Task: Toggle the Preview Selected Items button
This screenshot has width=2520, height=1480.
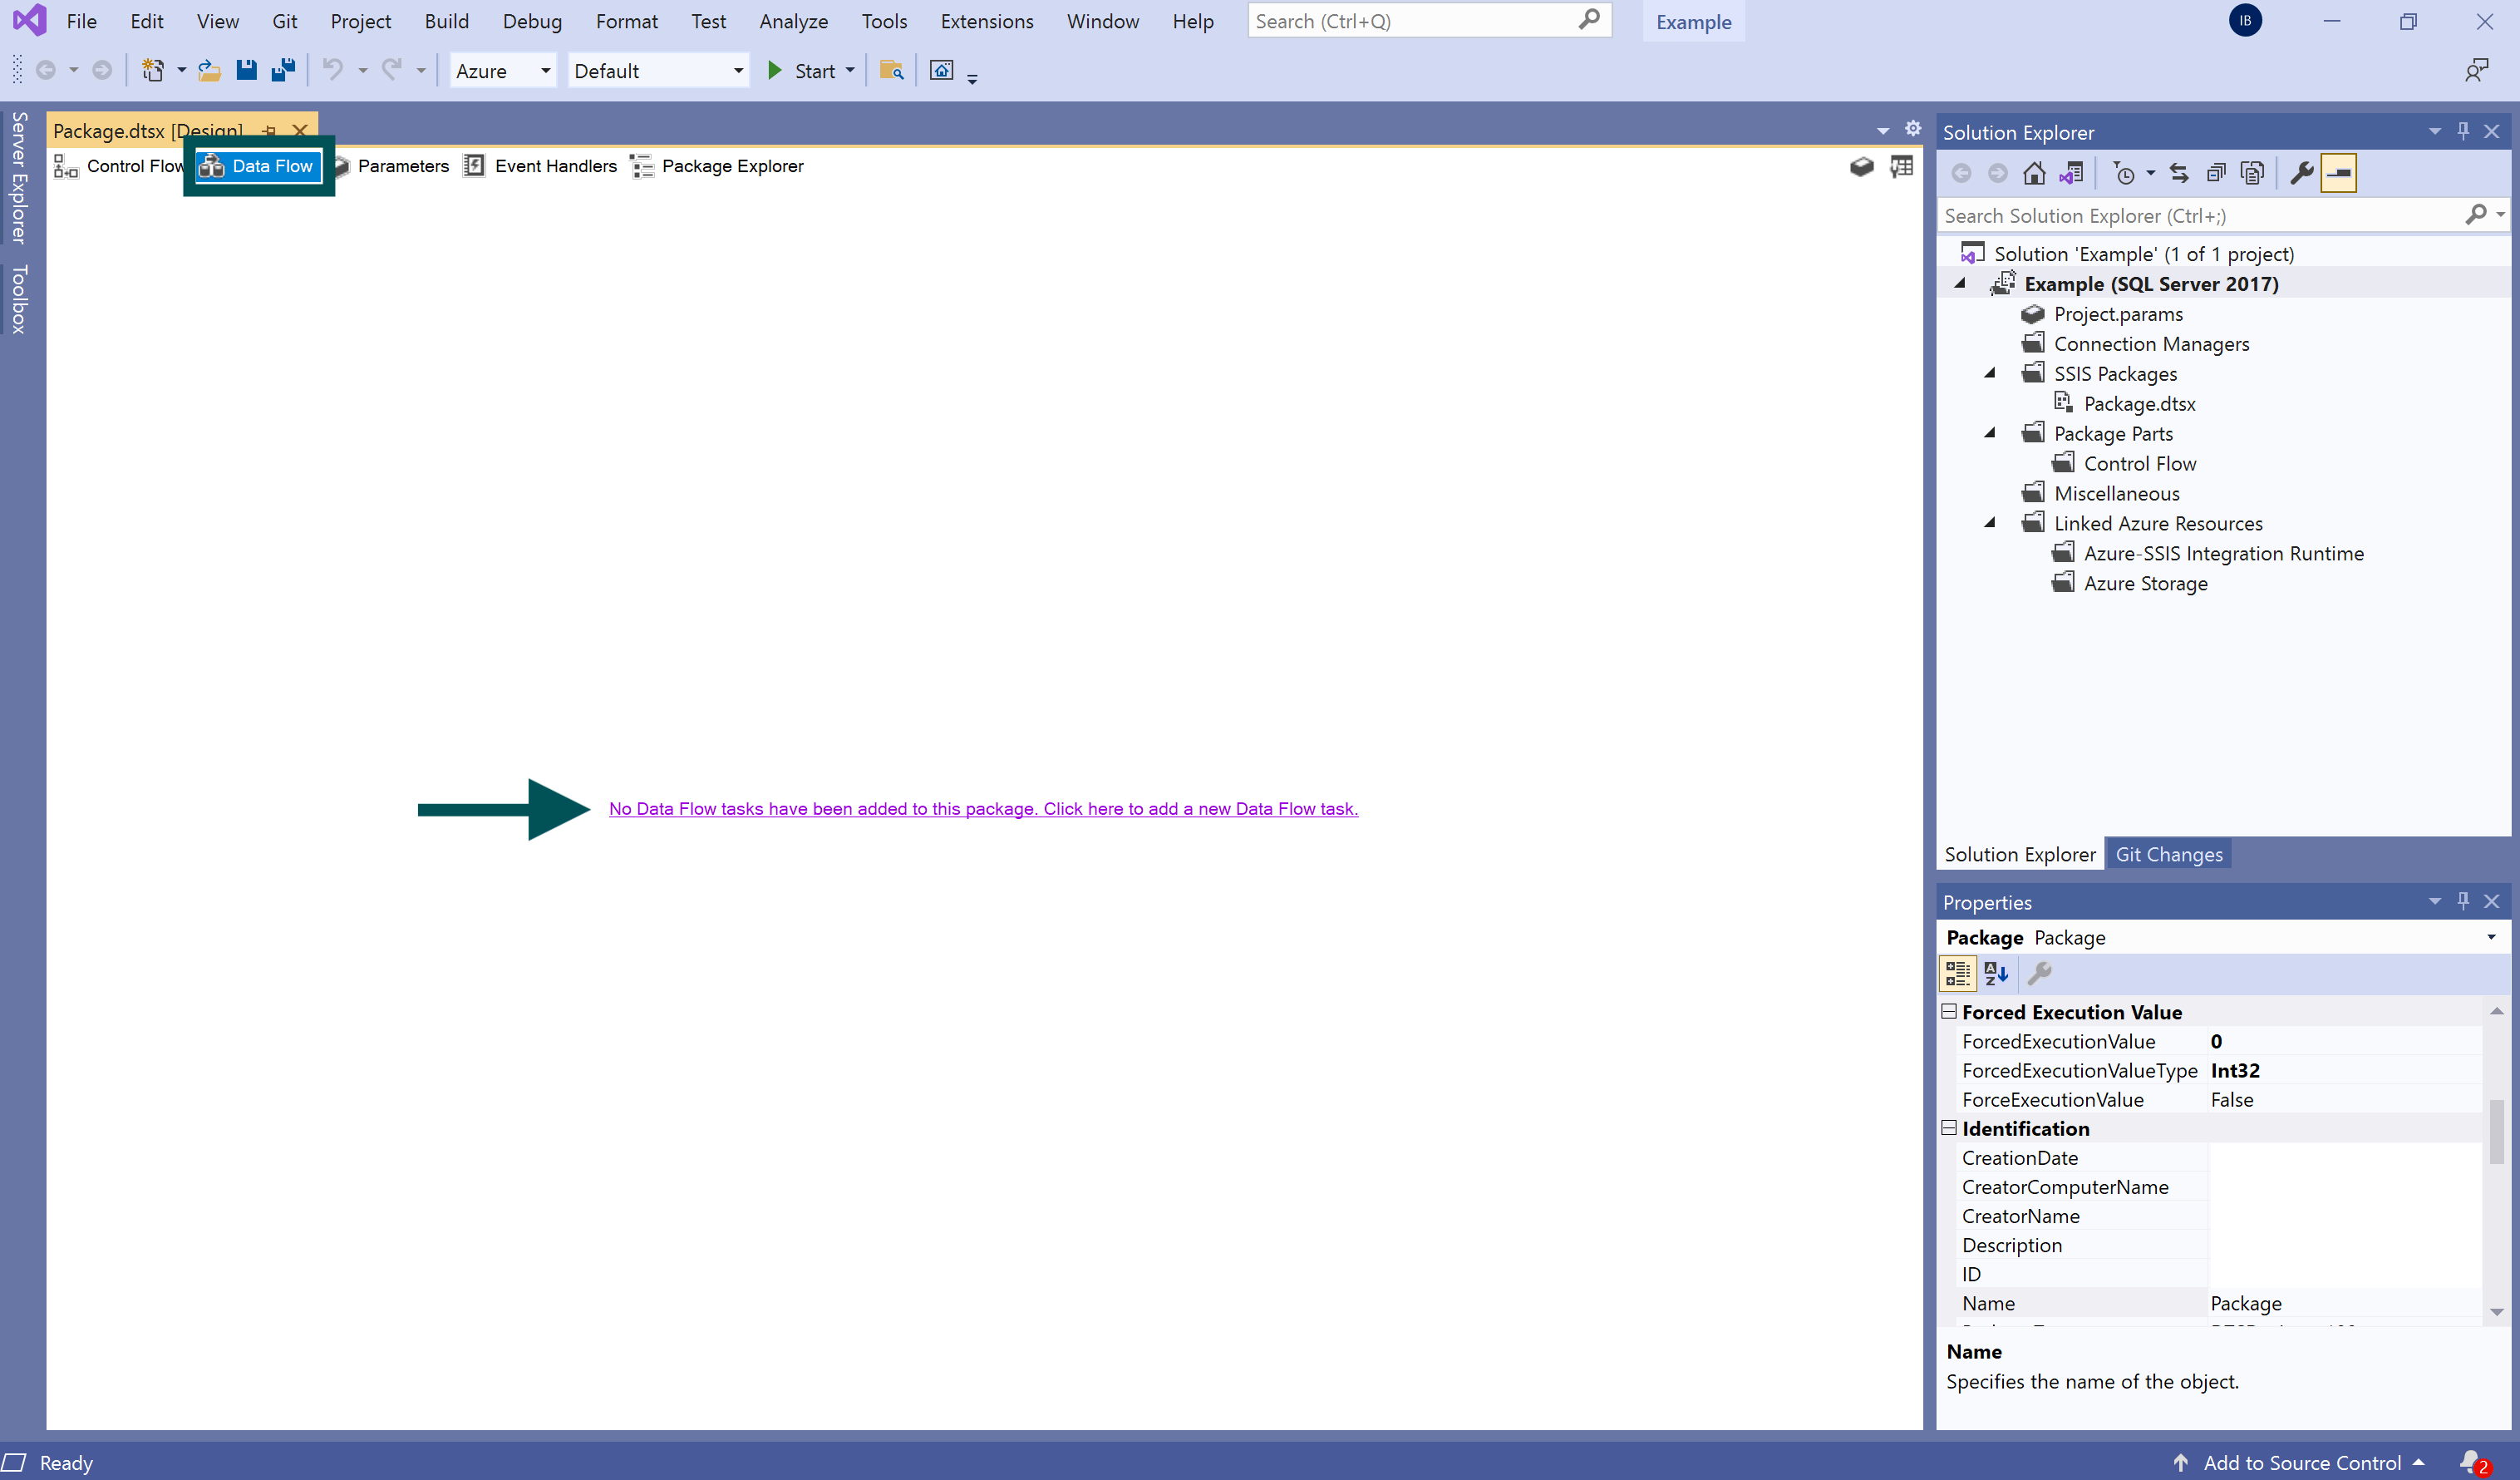Action: point(2339,173)
